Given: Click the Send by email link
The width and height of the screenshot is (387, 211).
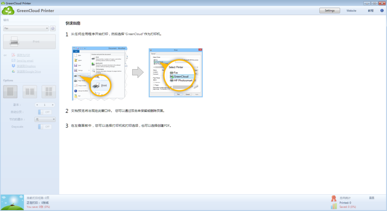Looking at the screenshot, I should (x=25, y=61).
